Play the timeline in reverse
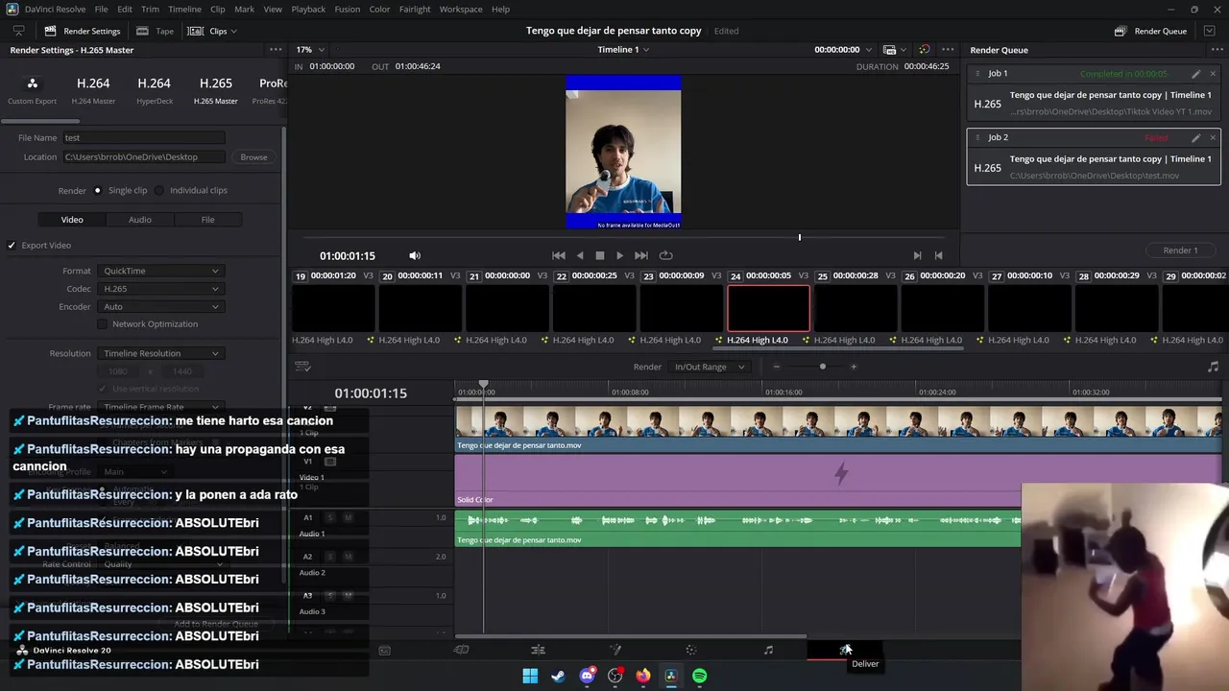Image resolution: width=1229 pixels, height=691 pixels. 580,255
